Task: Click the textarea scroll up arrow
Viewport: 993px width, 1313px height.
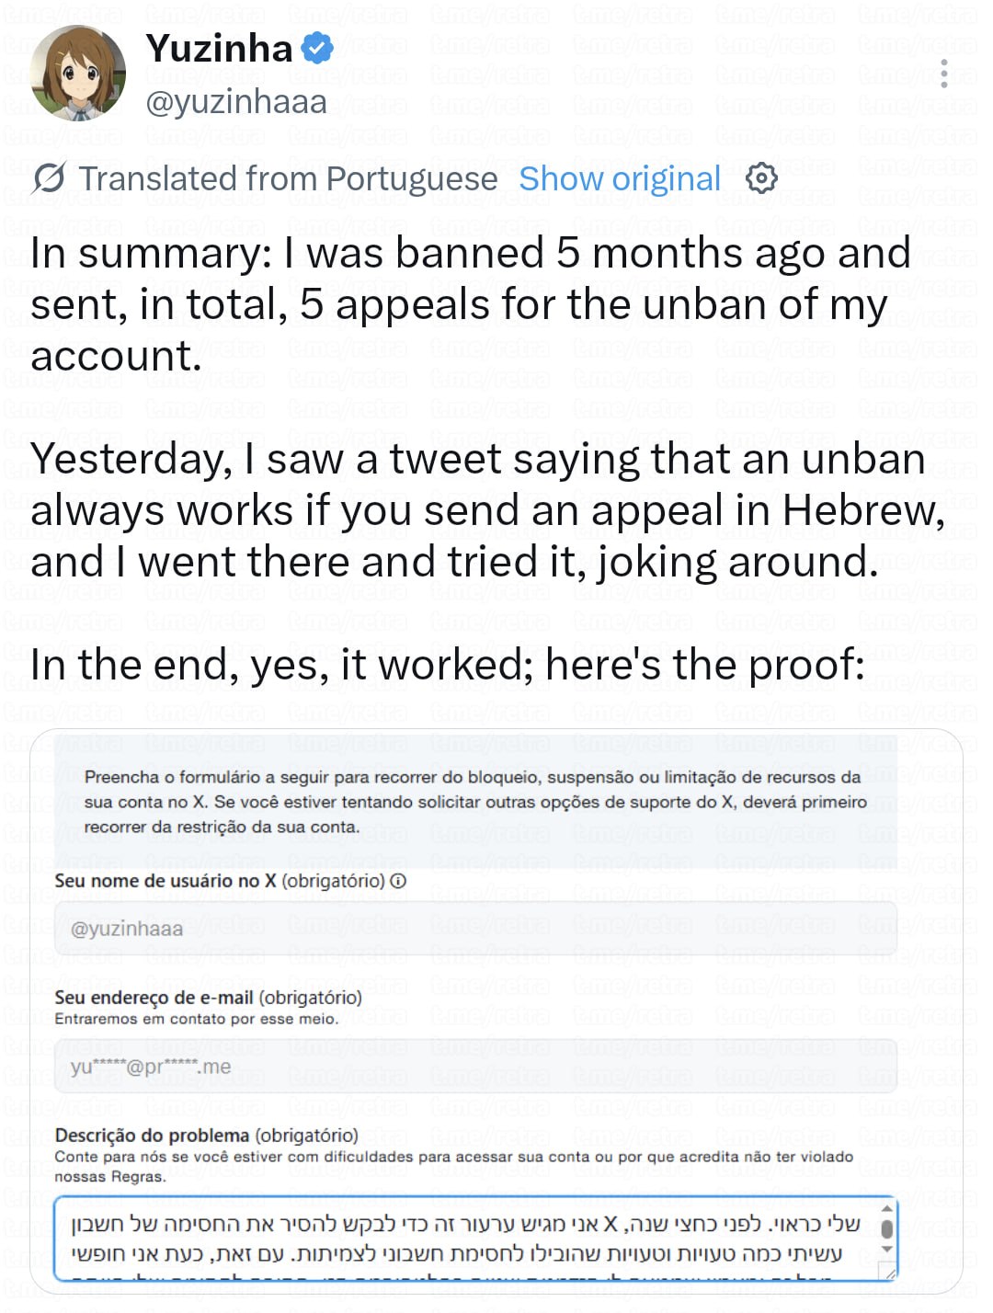Action: (x=886, y=1208)
